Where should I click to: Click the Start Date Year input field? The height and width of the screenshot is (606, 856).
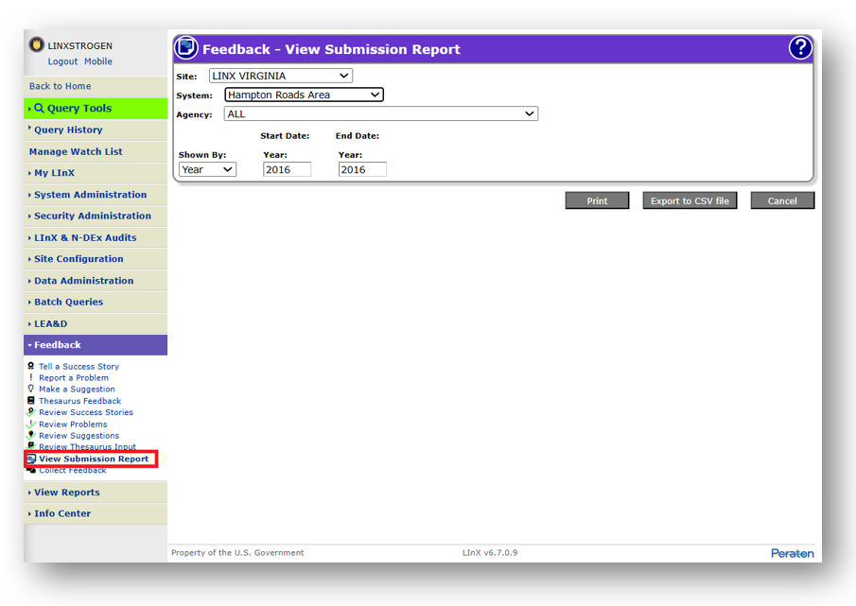[x=288, y=169]
